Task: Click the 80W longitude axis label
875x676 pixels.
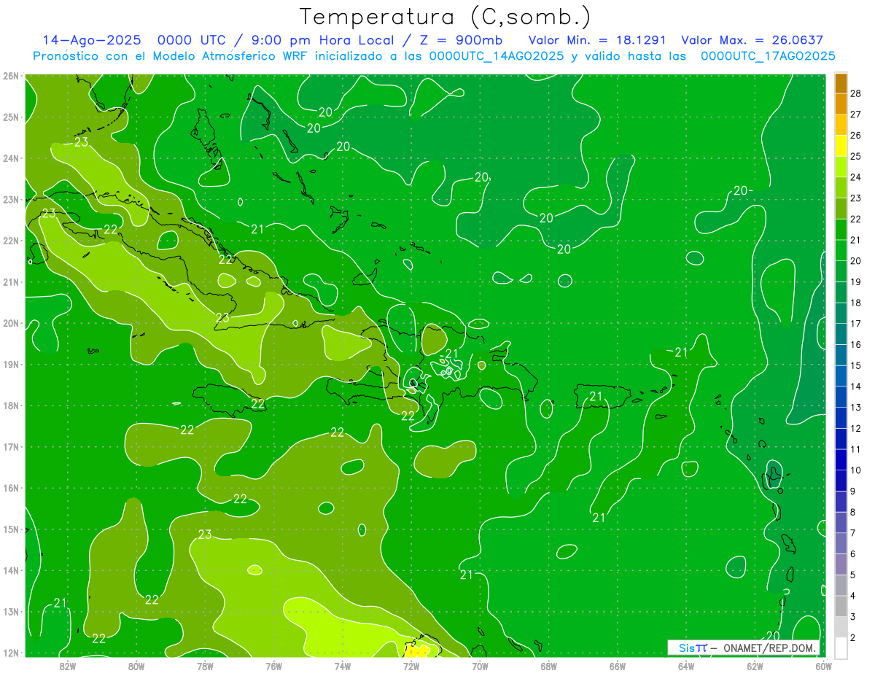Action: (136, 666)
